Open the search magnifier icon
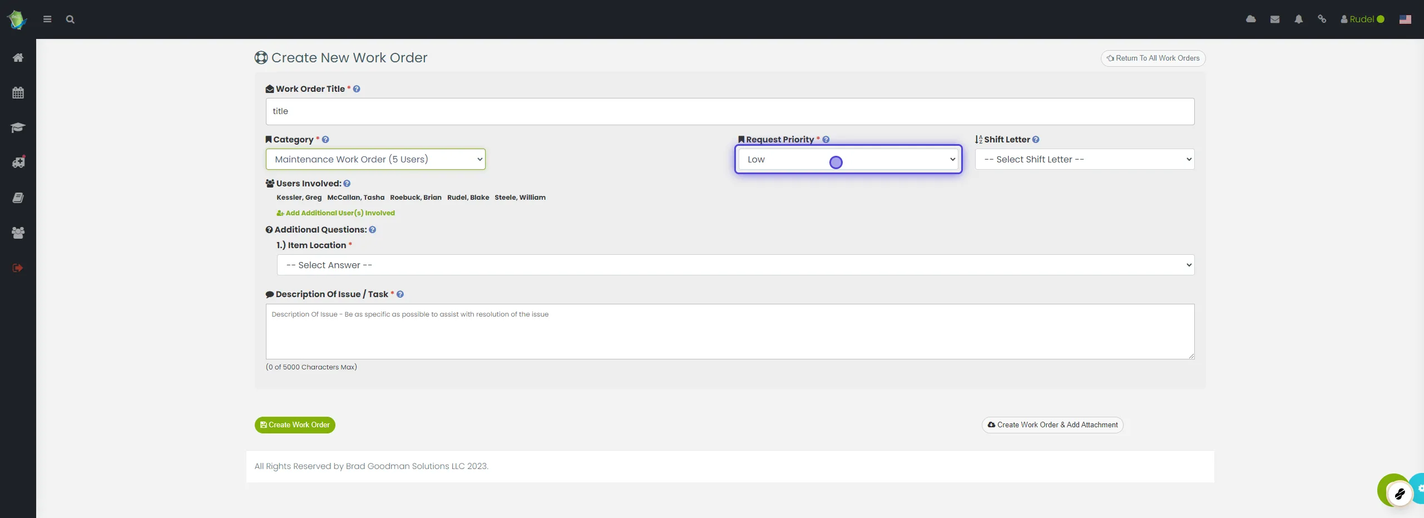Viewport: 1424px width, 518px height. point(70,19)
